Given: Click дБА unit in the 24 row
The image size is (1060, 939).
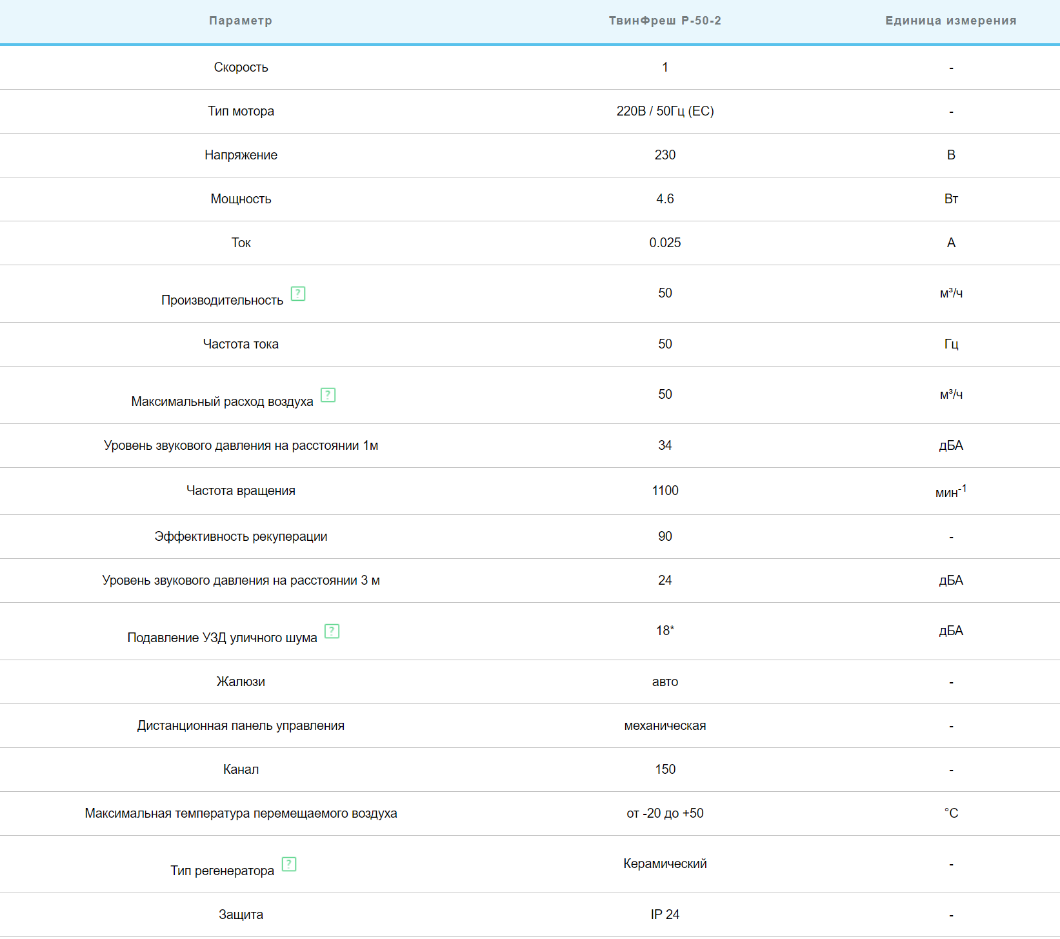Looking at the screenshot, I should tap(951, 580).
